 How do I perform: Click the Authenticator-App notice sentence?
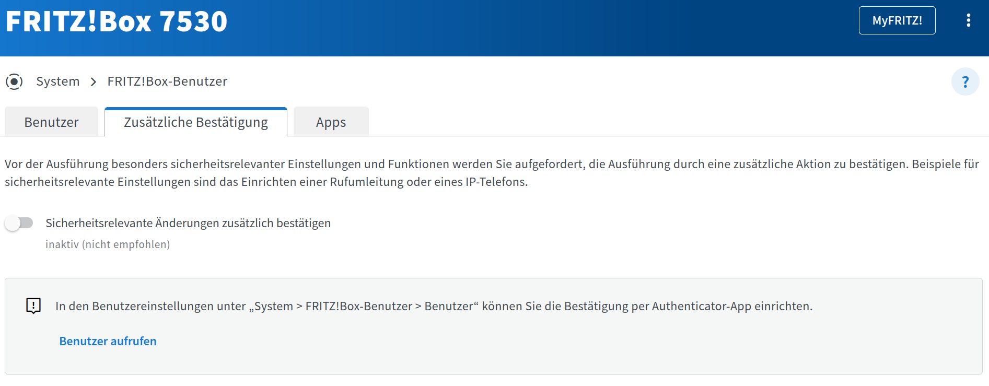point(434,306)
